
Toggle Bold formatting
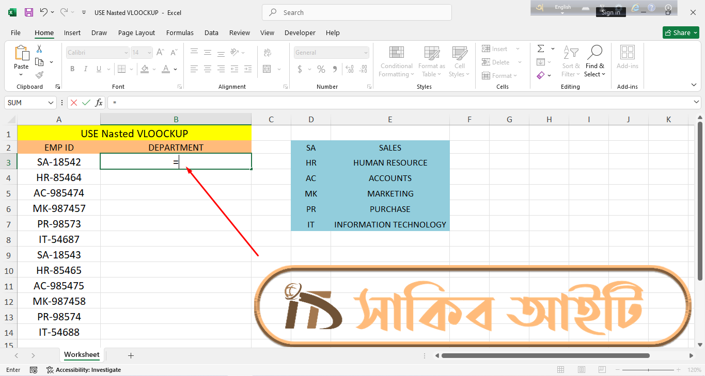pos(72,69)
